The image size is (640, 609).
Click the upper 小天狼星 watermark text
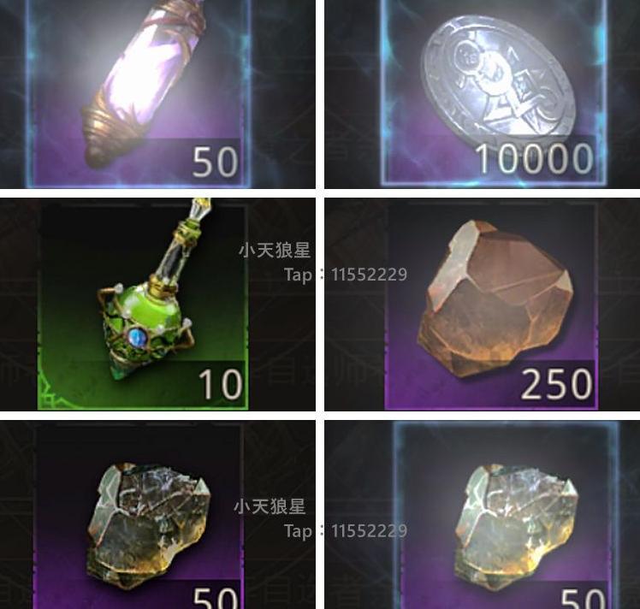(x=275, y=251)
